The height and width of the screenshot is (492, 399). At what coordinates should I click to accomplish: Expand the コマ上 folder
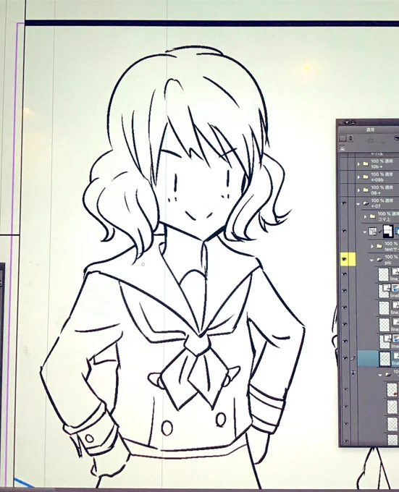coord(365,217)
